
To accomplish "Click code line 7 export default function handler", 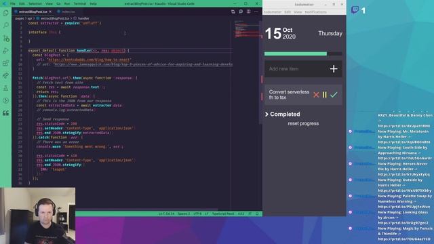I will (x=79, y=51).
